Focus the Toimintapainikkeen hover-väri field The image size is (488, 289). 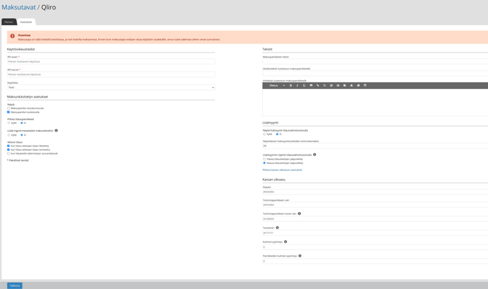375,219
